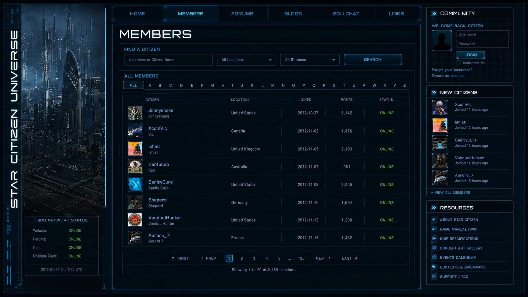
Task: Open the SCU Chat tab
Action: point(346,14)
